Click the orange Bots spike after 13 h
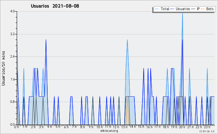The height and width of the screenshot is (134, 218). pyautogui.click(x=127, y=110)
